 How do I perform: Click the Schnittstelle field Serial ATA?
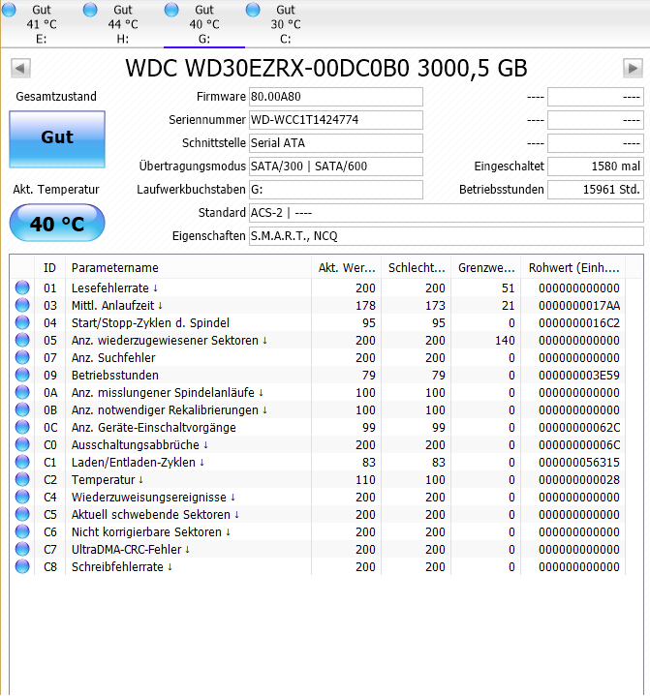coord(336,143)
